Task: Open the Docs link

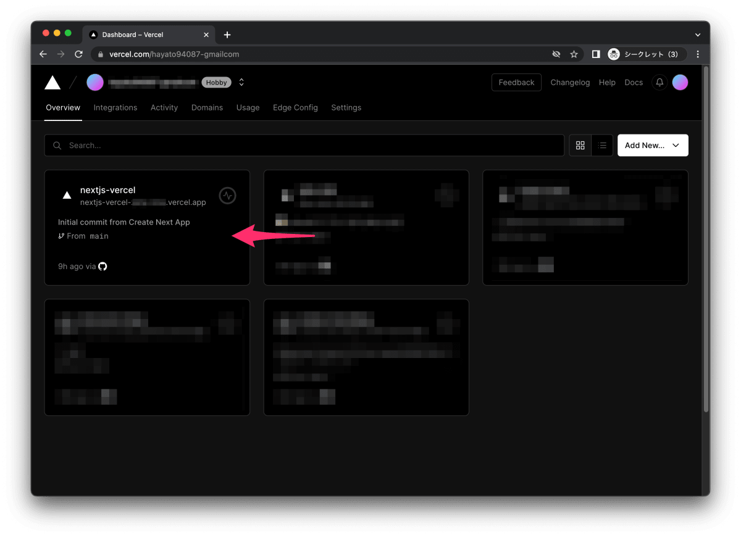Action: pyautogui.click(x=634, y=82)
